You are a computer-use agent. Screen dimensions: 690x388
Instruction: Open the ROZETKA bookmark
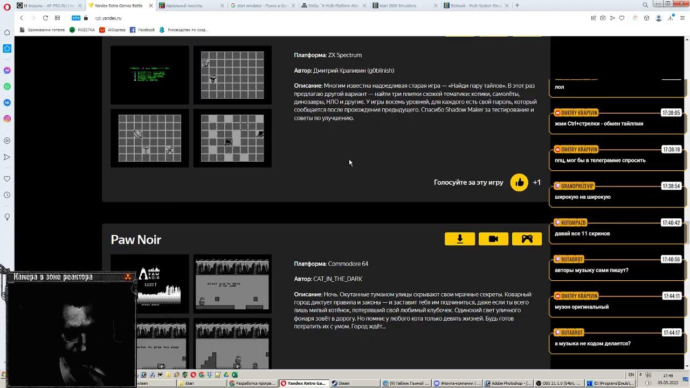click(x=82, y=30)
